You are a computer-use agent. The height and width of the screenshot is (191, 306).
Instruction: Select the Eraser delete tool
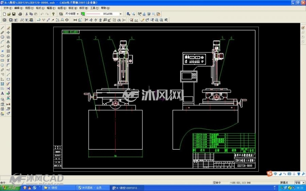pyautogui.click(x=8, y=28)
